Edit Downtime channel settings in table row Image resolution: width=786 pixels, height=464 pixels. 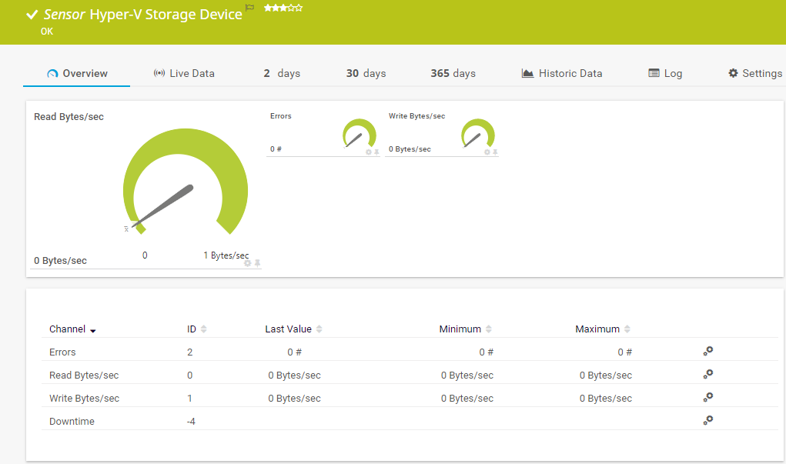click(x=707, y=420)
